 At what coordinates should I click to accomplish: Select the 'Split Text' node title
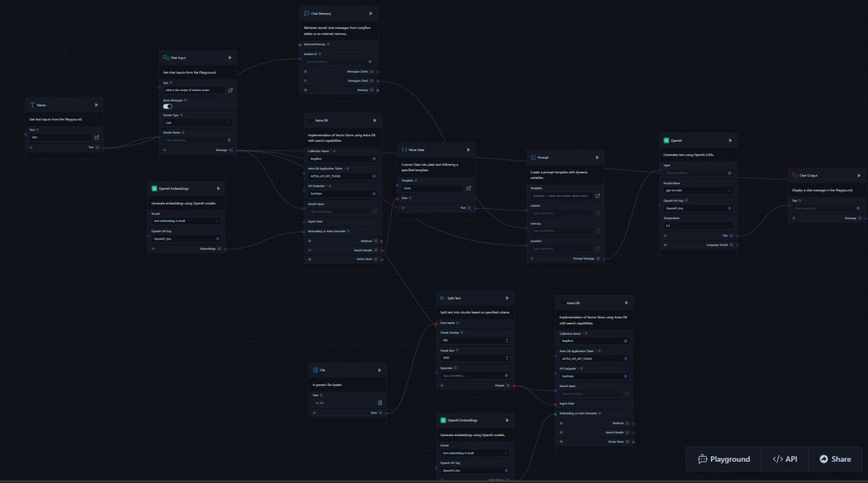coord(454,297)
